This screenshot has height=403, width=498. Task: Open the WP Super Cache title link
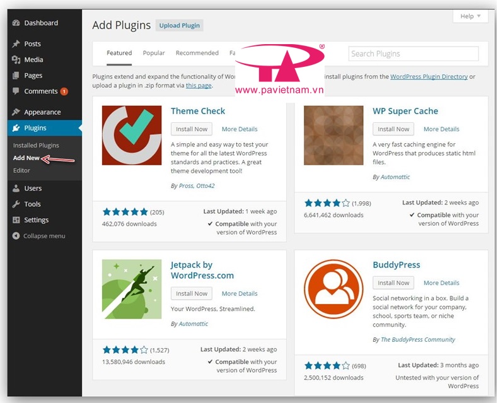[405, 111]
